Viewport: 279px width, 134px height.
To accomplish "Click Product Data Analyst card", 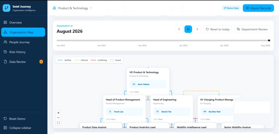I will [x=101, y=125].
